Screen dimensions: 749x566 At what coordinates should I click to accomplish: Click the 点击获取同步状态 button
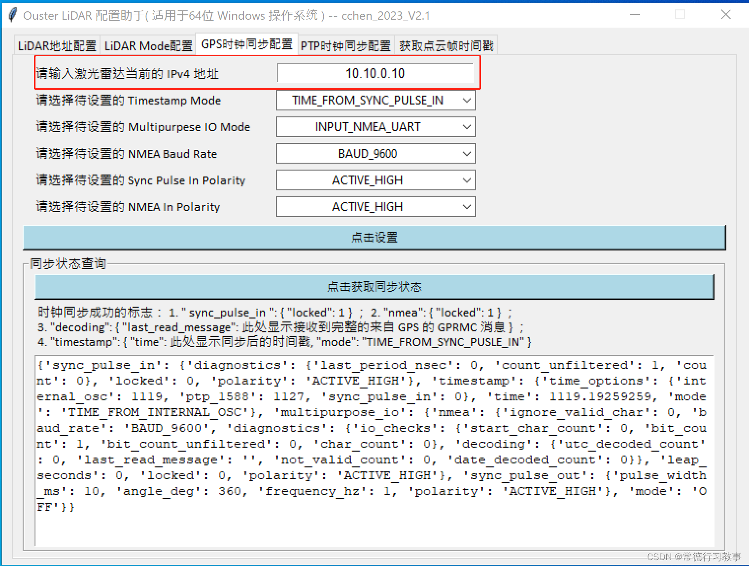[x=374, y=286]
